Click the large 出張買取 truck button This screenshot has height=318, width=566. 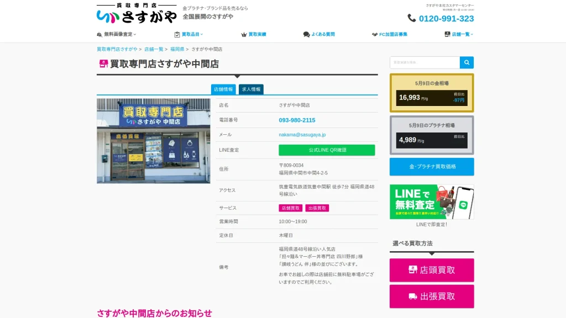tap(432, 296)
